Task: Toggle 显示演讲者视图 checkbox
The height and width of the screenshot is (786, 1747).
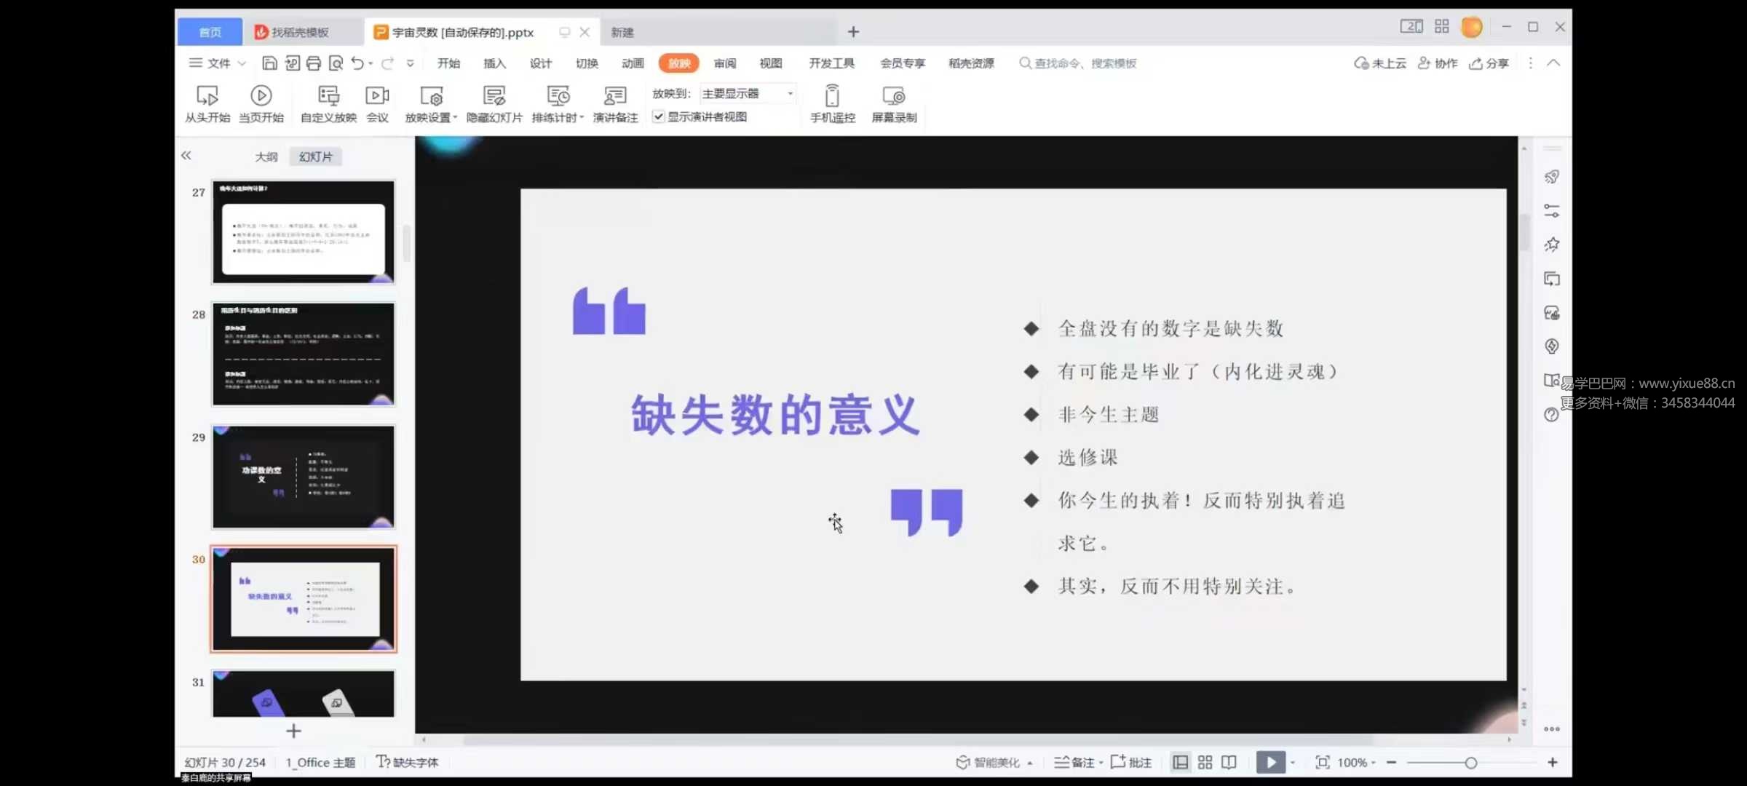Action: [659, 116]
